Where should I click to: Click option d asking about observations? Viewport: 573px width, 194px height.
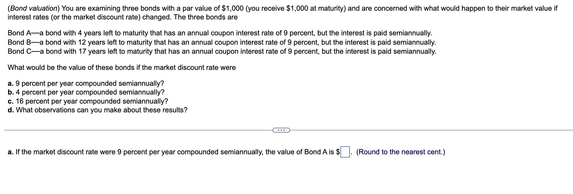tap(98, 110)
